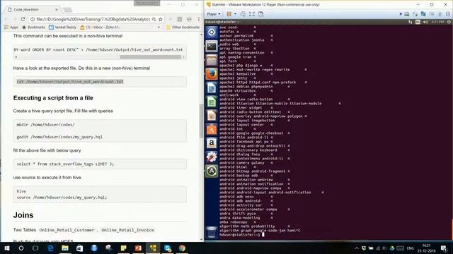Open File Explorer from the taskbar
This screenshot has width=453, height=254.
65,248
